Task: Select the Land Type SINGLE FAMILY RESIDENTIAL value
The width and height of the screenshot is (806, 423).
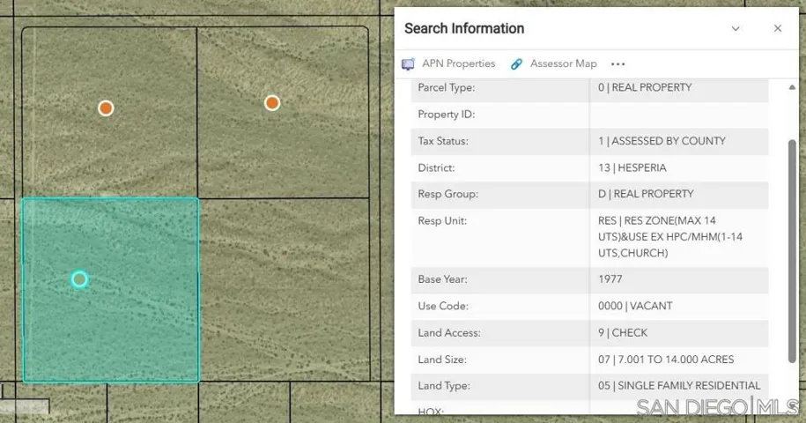Action: pyautogui.click(x=678, y=386)
